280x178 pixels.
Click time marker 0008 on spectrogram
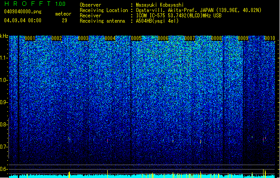(x=216, y=38)
